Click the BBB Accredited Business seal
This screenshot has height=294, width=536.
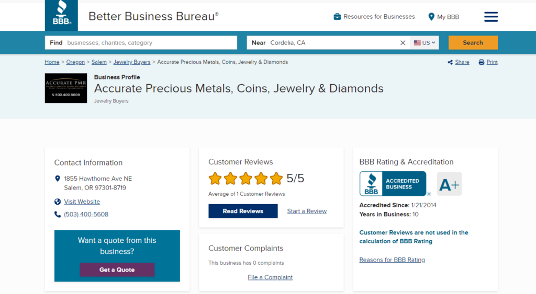[x=393, y=184]
